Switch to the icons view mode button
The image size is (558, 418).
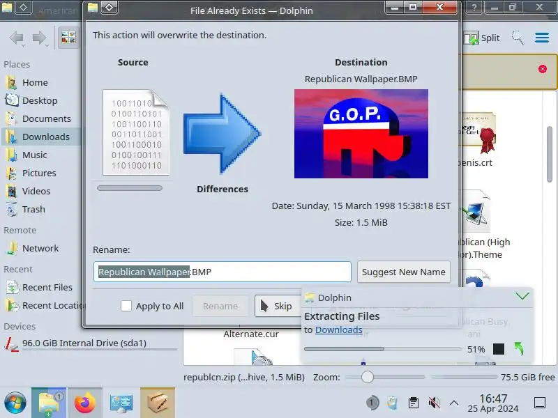pyautogui.click(x=68, y=38)
